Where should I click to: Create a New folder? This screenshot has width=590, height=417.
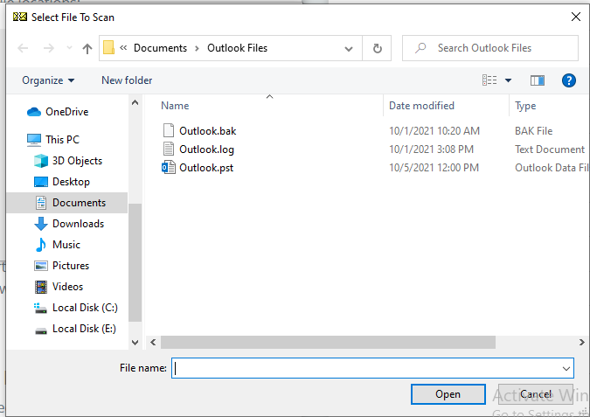point(127,80)
